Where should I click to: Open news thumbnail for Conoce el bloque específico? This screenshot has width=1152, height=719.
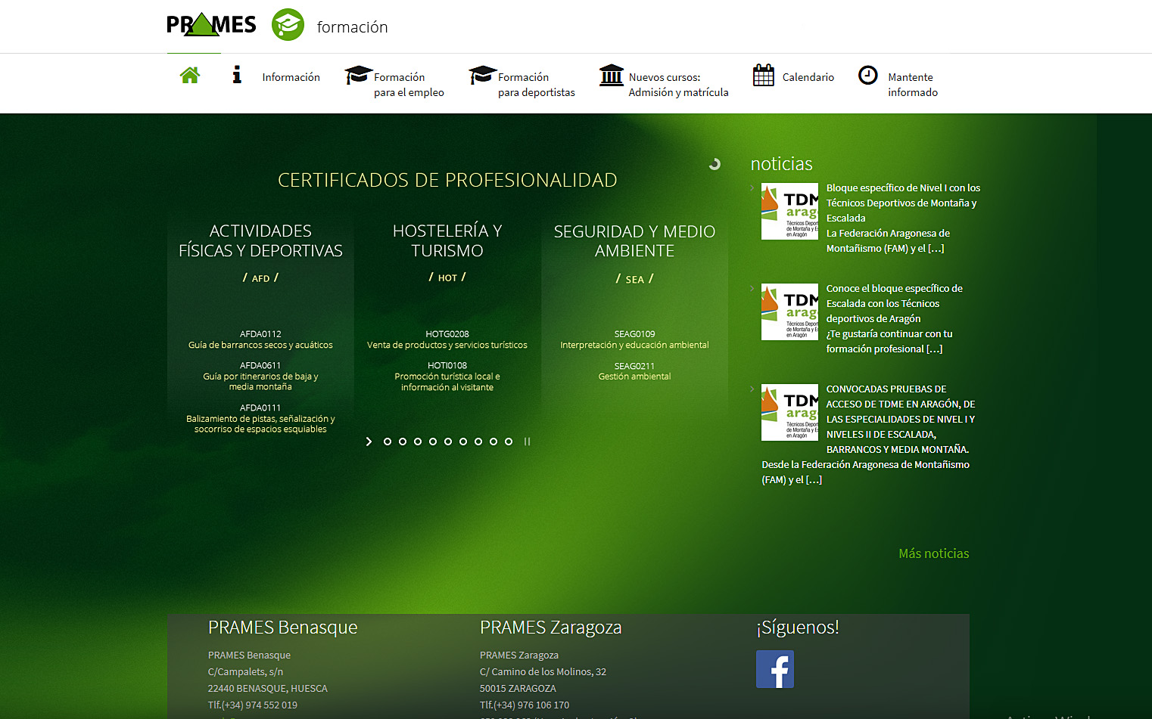(789, 311)
